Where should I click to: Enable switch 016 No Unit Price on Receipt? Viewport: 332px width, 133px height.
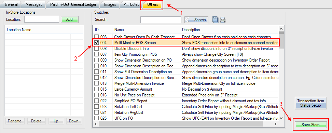point(97,95)
